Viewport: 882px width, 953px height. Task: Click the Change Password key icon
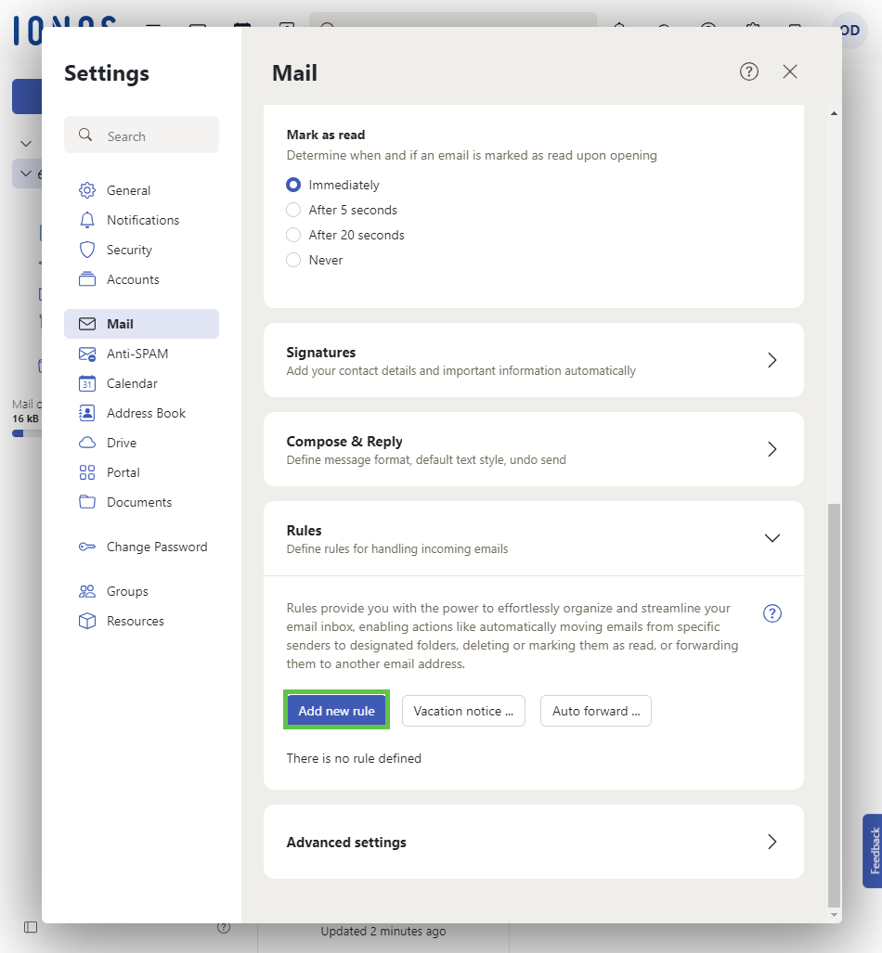(87, 547)
